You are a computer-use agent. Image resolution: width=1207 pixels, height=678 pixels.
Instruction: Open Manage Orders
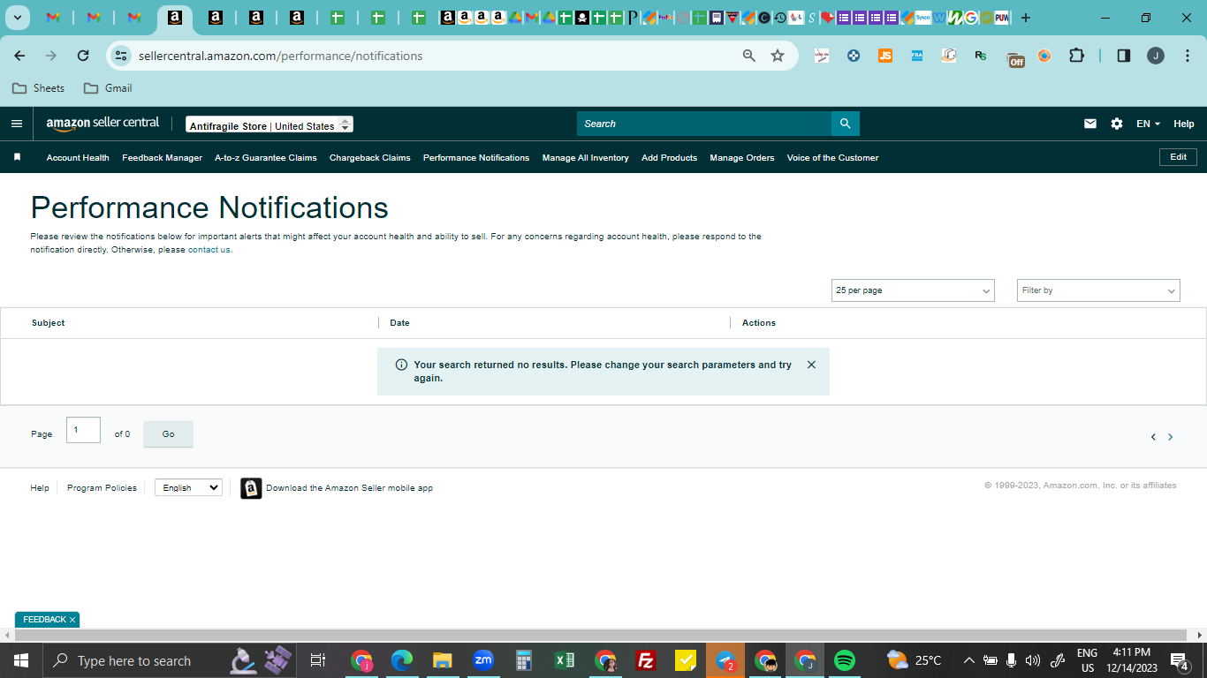(742, 158)
